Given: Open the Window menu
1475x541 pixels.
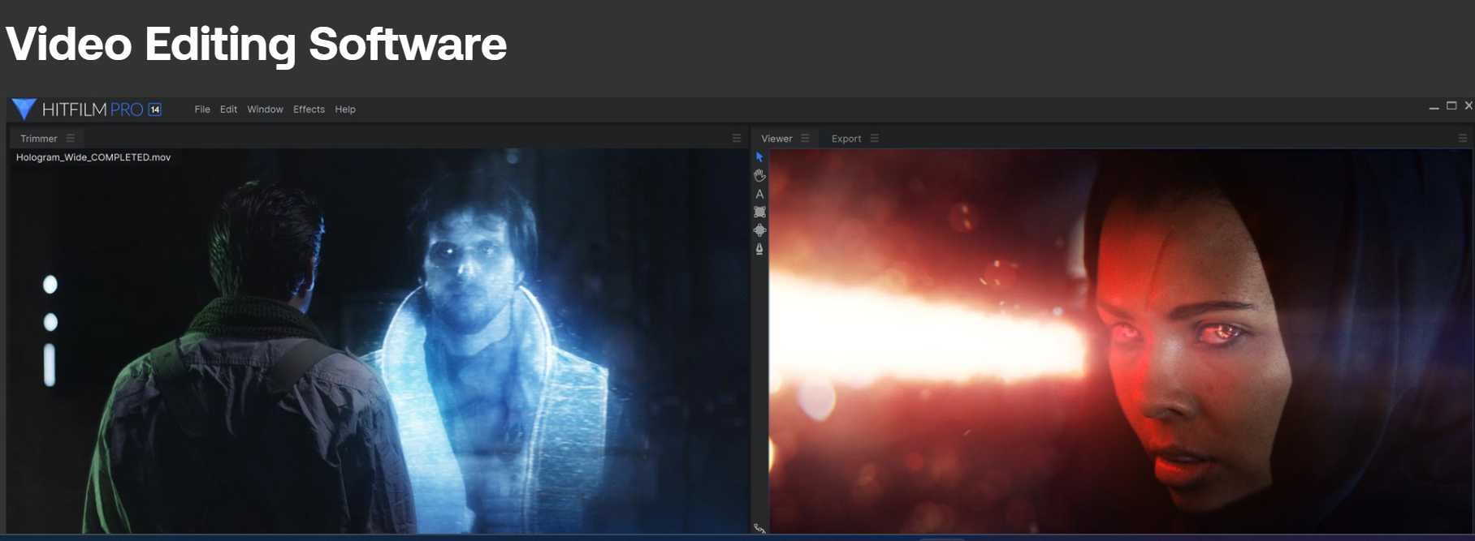Looking at the screenshot, I should click(x=265, y=109).
